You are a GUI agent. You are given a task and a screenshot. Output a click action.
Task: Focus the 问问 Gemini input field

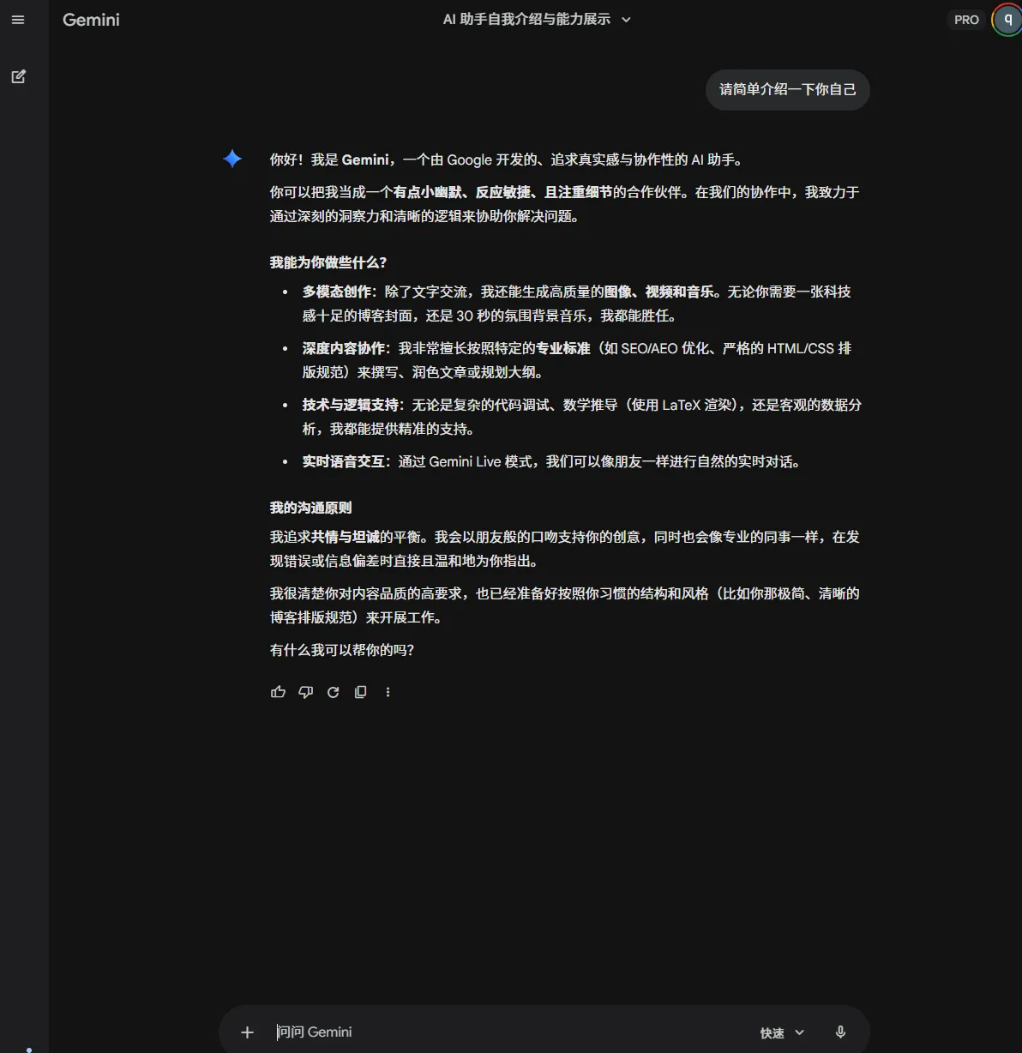(x=429, y=1032)
